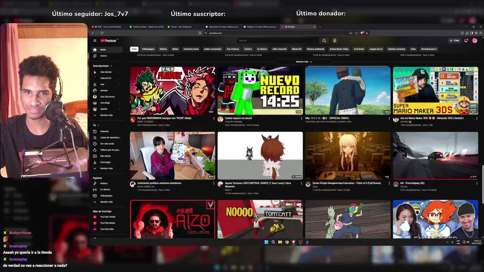Expand Mostrar más under Suscripciones

tap(106, 115)
